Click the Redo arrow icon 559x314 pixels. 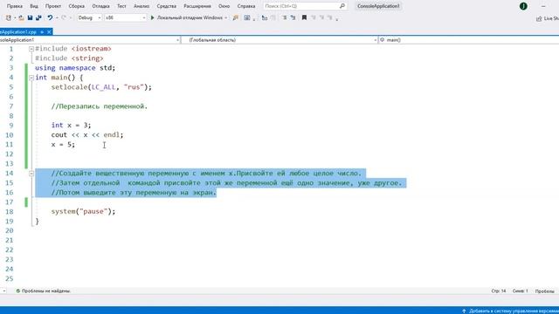pos(64,17)
